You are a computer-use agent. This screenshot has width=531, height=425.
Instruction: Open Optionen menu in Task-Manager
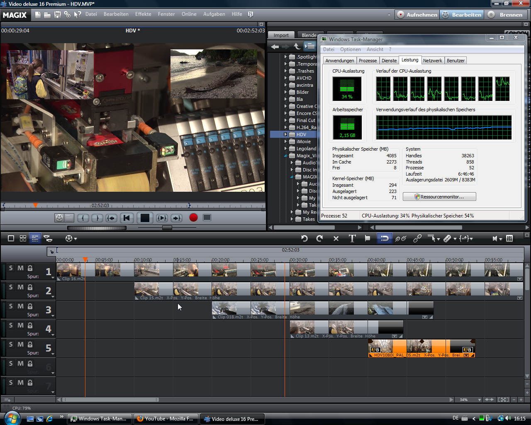coord(351,49)
